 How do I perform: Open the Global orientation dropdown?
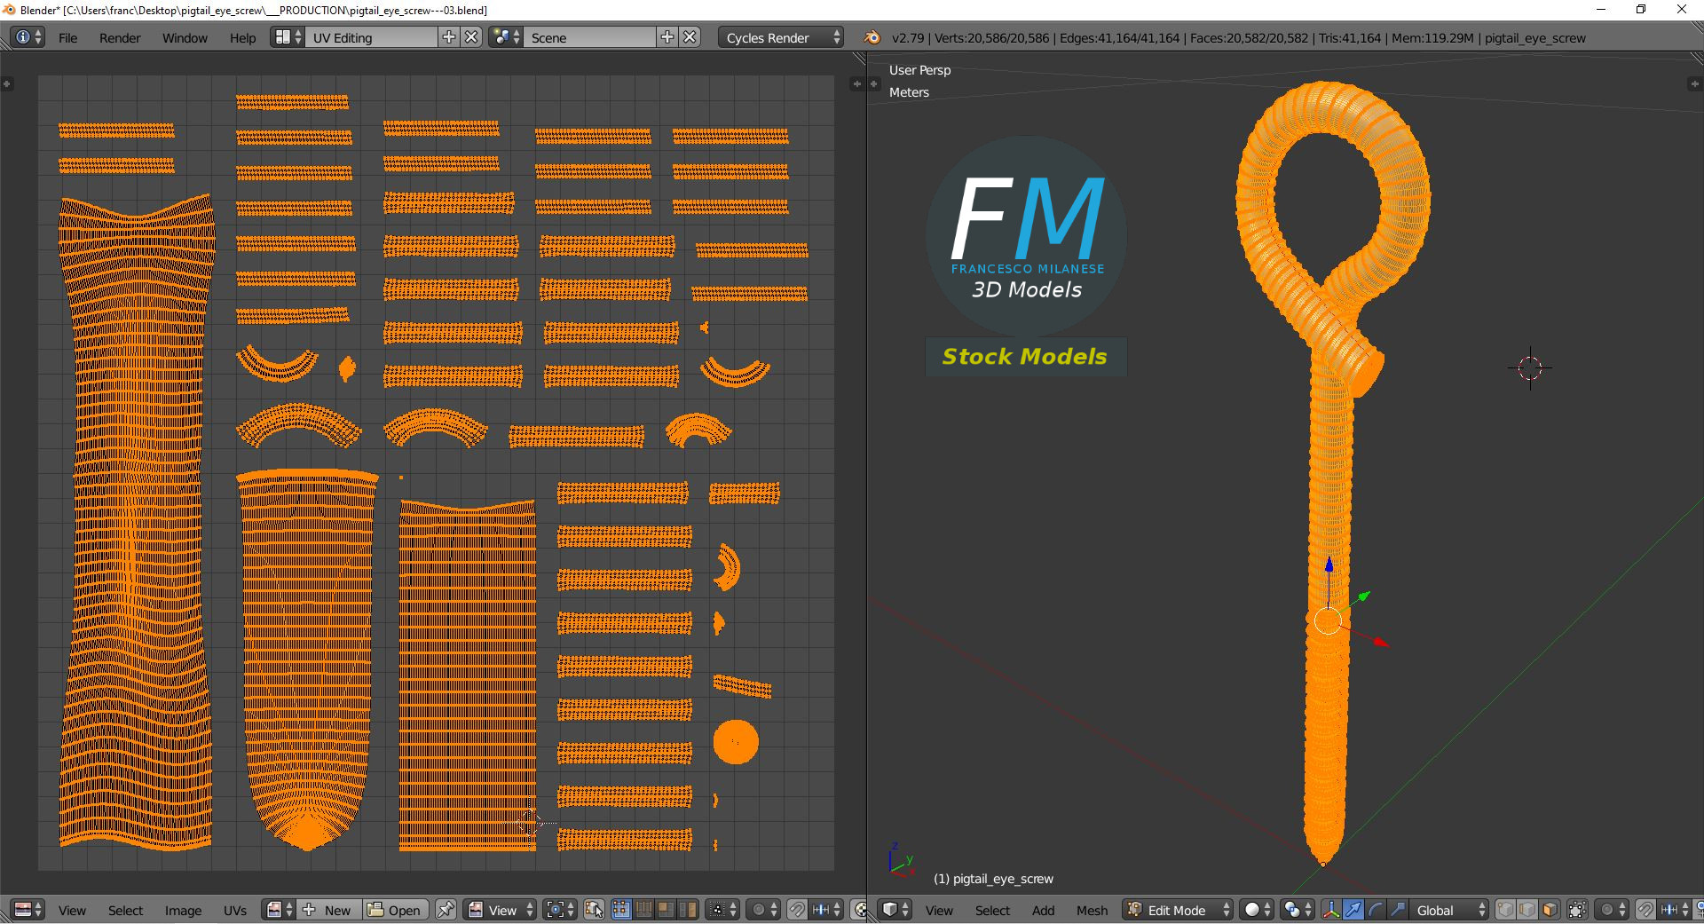coord(1450,910)
